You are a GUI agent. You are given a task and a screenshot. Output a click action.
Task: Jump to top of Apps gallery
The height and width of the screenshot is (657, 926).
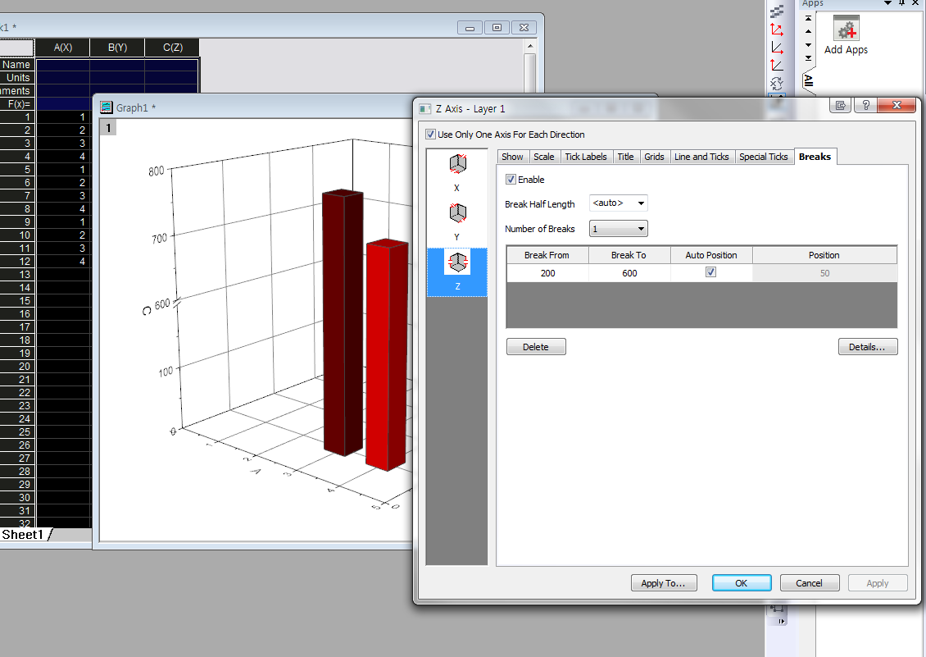click(x=809, y=18)
